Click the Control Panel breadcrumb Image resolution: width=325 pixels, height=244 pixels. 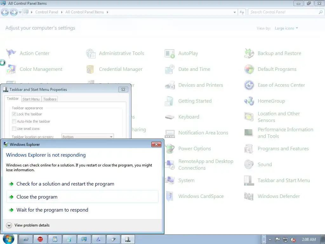point(47,12)
